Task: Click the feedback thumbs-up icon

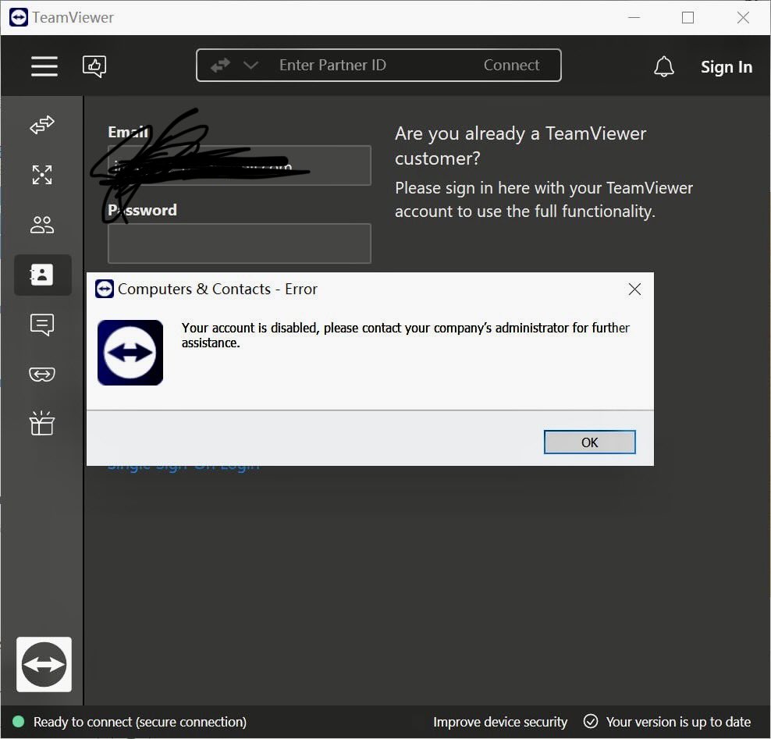Action: (x=94, y=66)
